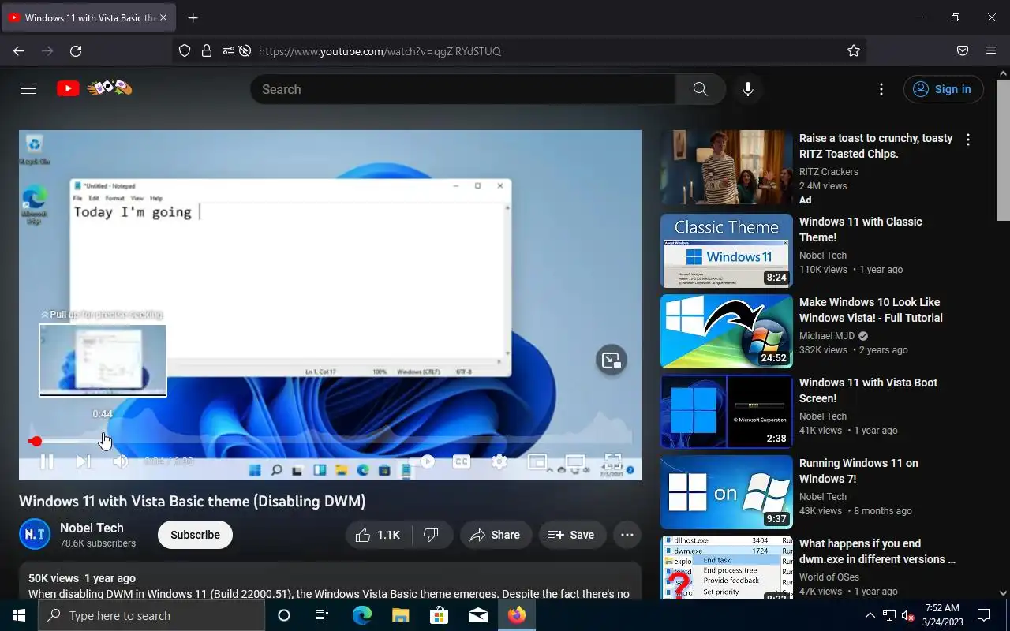Open the notification center
Image resolution: width=1010 pixels, height=631 pixels.
tap(984, 615)
